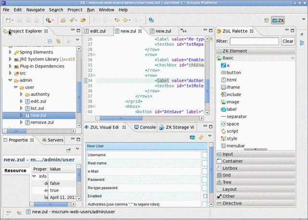
Task: Collapse the user folder
Action: [x=16, y=87]
